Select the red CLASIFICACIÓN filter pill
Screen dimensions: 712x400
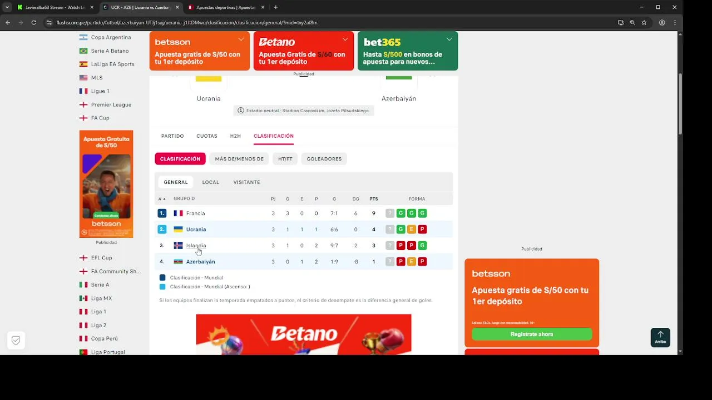180,159
